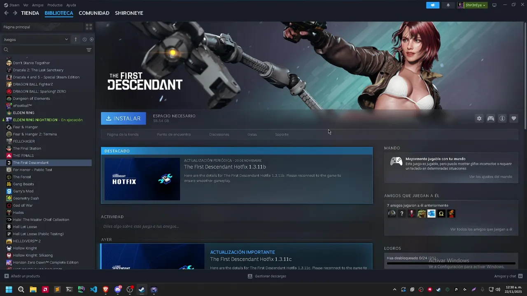The image size is (527, 296).
Task: Click Gestionar descargas download icon
Action: [250, 276]
